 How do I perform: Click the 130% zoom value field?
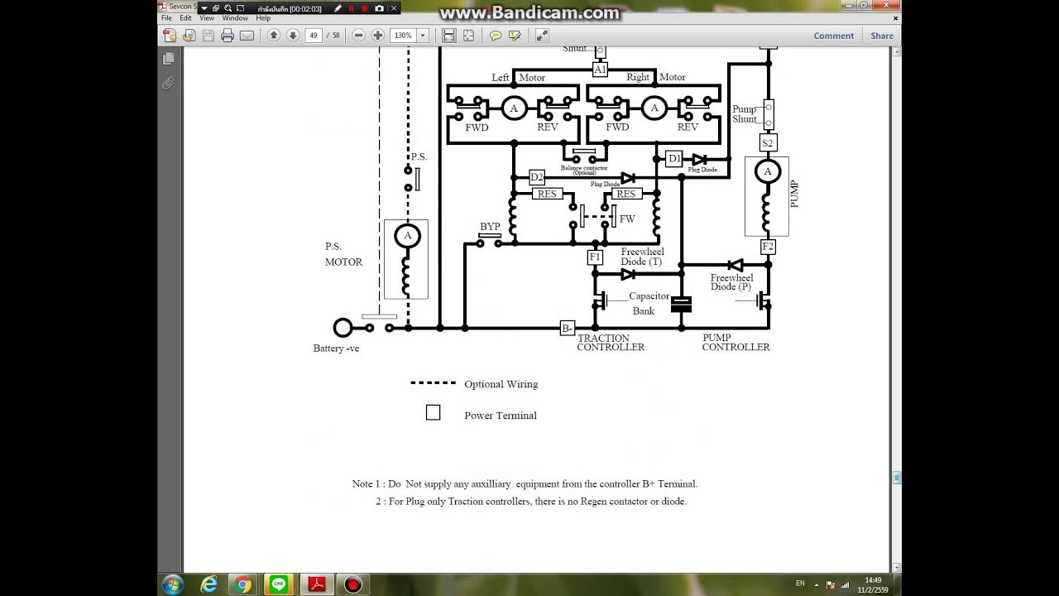(x=403, y=36)
